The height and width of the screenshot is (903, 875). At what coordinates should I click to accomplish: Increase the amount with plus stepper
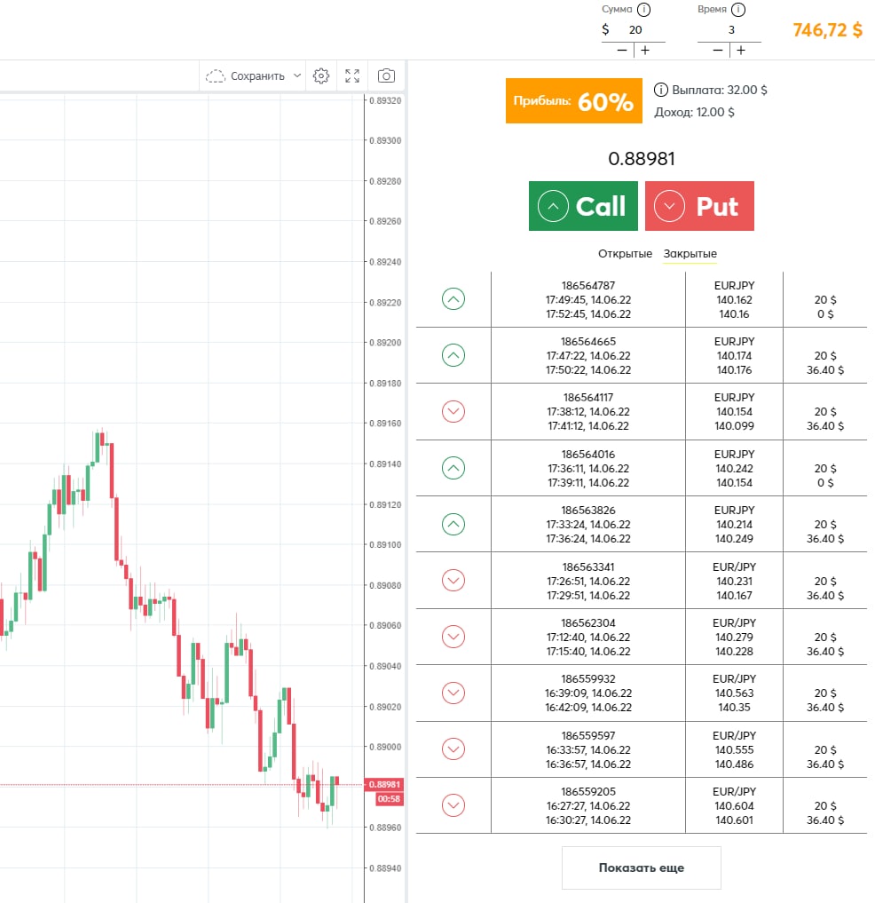(645, 51)
